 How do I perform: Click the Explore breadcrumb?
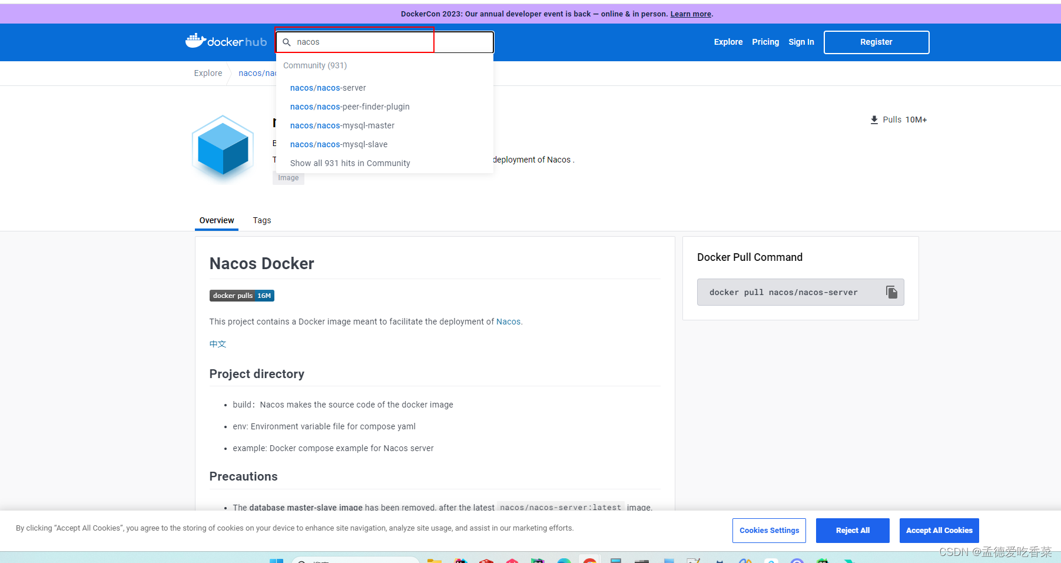click(x=208, y=73)
